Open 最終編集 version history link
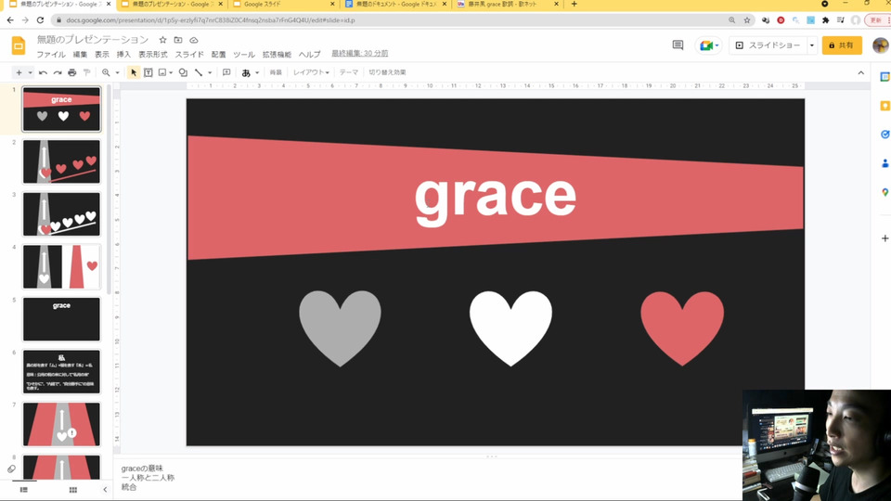 pyautogui.click(x=360, y=54)
